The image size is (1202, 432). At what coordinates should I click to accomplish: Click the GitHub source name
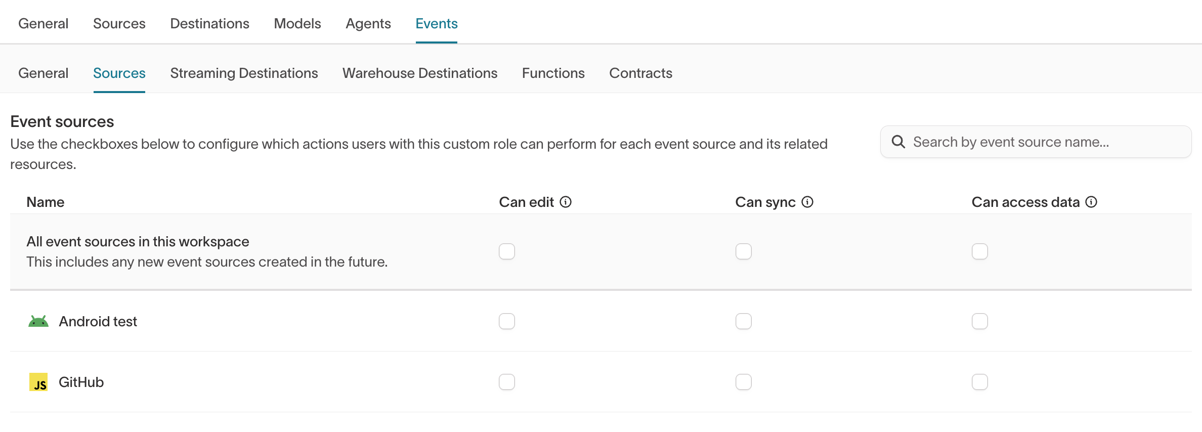[81, 382]
